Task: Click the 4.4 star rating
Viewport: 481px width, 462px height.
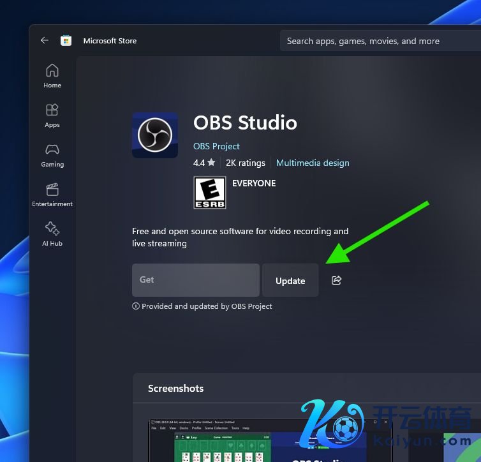Action: point(204,163)
